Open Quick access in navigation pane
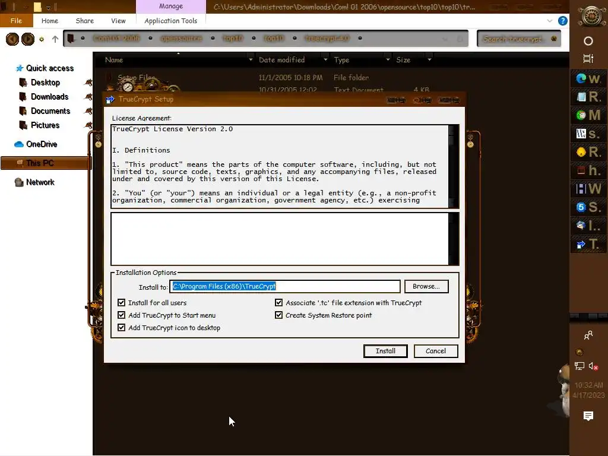Image resolution: width=608 pixels, height=456 pixels. point(50,68)
